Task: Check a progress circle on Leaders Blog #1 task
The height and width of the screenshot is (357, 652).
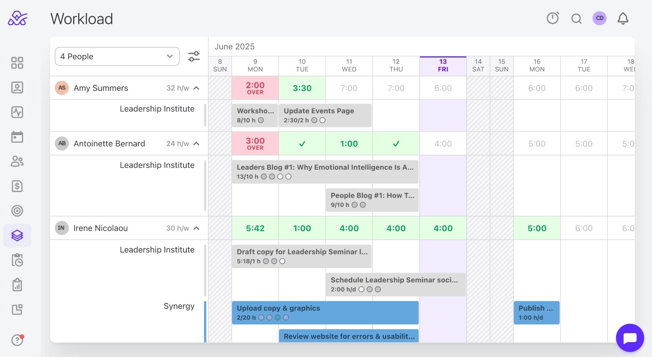Action: (x=264, y=177)
